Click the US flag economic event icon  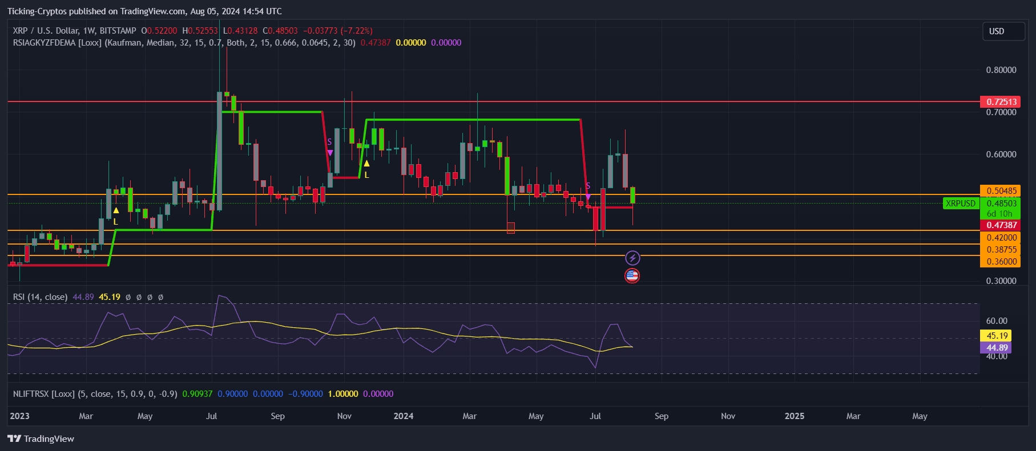pos(632,276)
